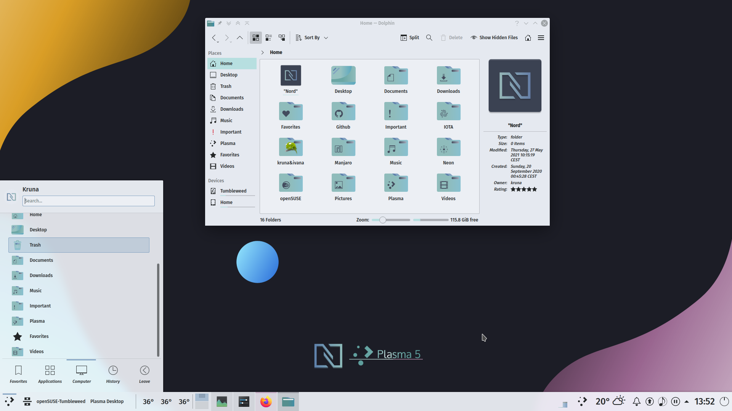Toggle Show Hidden Files
The width and height of the screenshot is (732, 411).
click(494, 38)
